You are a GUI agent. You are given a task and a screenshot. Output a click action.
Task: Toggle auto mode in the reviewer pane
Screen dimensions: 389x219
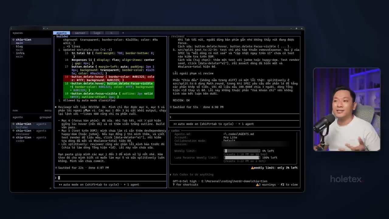click(204, 124)
